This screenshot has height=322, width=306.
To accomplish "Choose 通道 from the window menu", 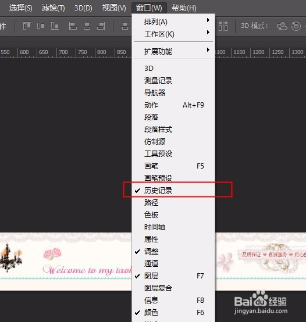I will [173, 263].
